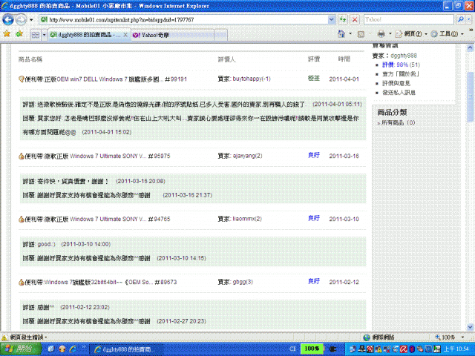Open search provider options dropdown arrow
The image size is (475, 356).
click(x=468, y=20)
